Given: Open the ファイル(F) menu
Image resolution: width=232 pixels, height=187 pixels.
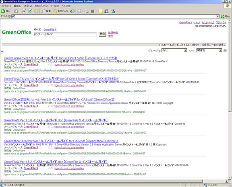Looking at the screenshot, I should coord(6,6).
